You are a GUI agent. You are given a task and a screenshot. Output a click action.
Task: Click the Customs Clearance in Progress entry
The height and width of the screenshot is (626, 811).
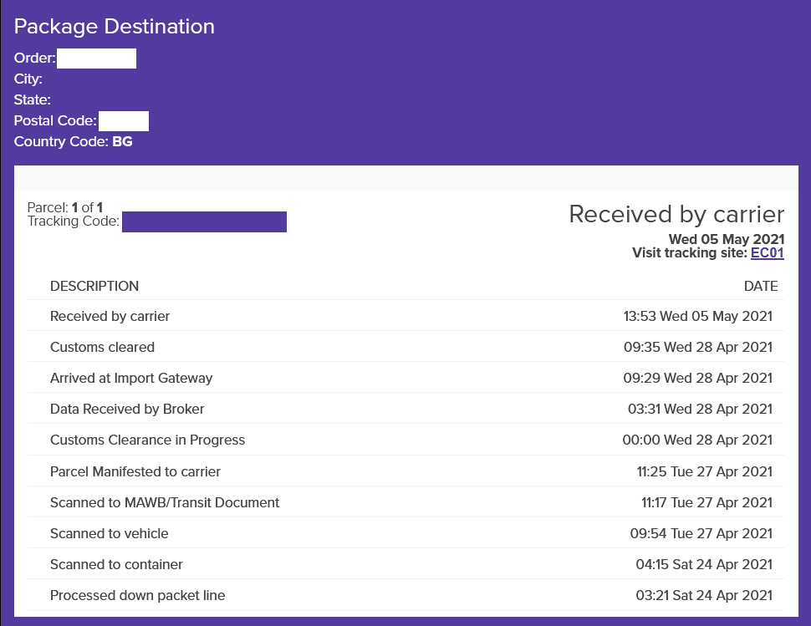click(147, 440)
